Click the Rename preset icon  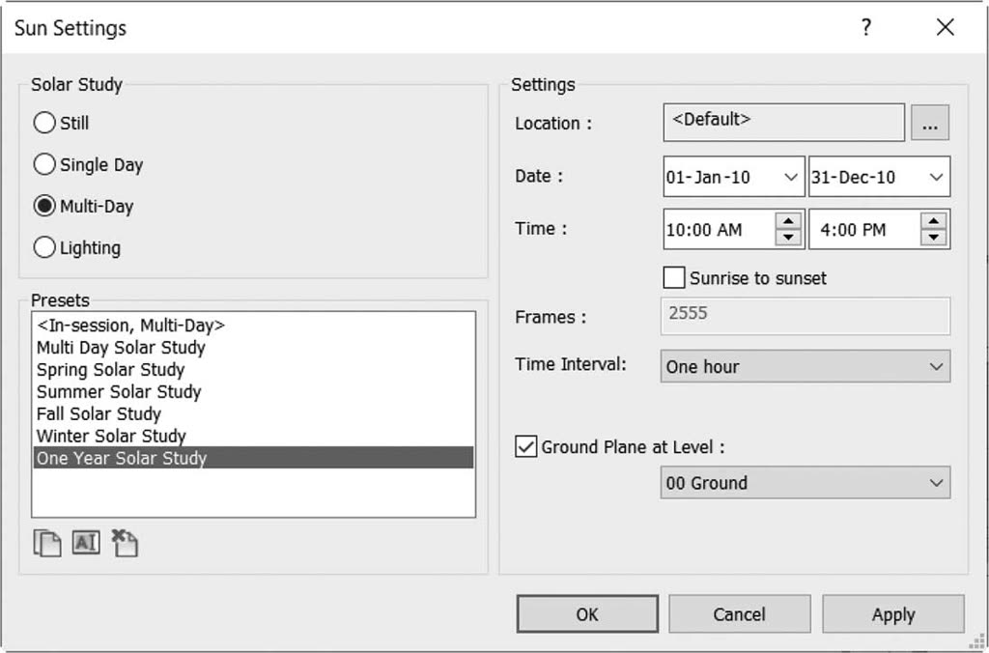pyautogui.click(x=86, y=543)
